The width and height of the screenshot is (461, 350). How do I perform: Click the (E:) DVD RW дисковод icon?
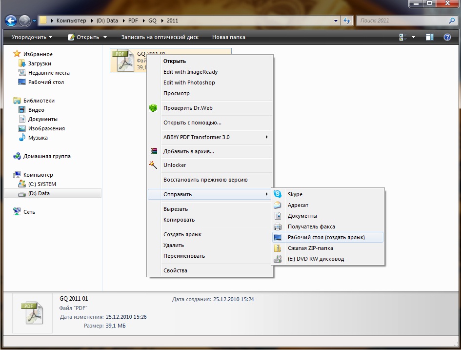[x=278, y=259]
